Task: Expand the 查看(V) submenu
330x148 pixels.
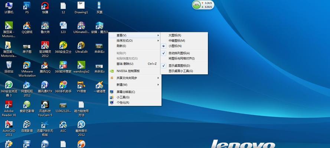Action: click(x=135, y=36)
